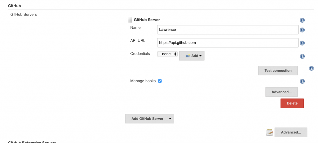Expand the Add credentials dropdown button

[x=192, y=56]
